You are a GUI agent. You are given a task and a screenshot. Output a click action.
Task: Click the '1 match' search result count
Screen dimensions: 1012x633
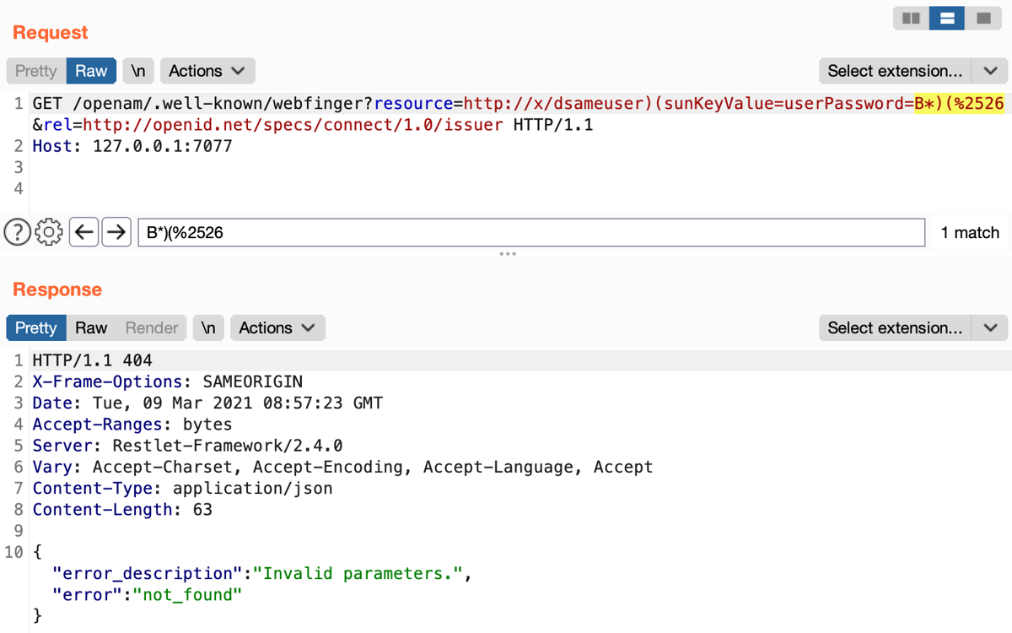[x=970, y=232]
